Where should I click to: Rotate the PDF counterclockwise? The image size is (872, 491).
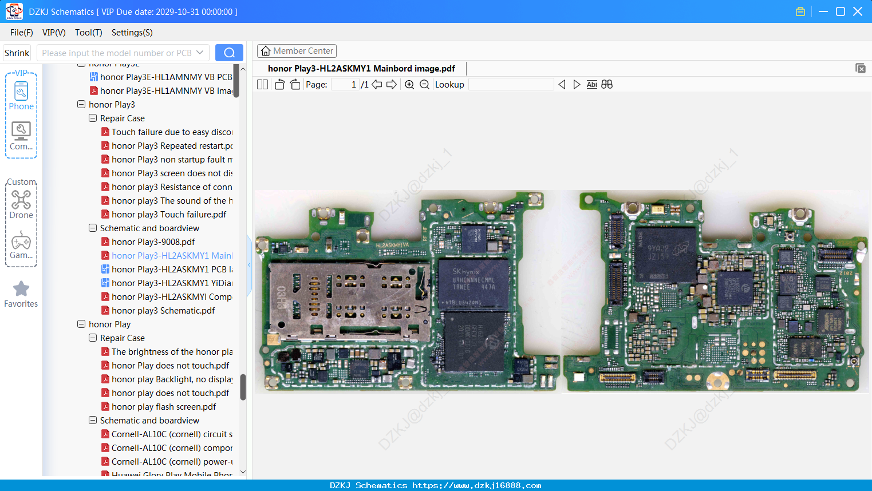click(279, 85)
